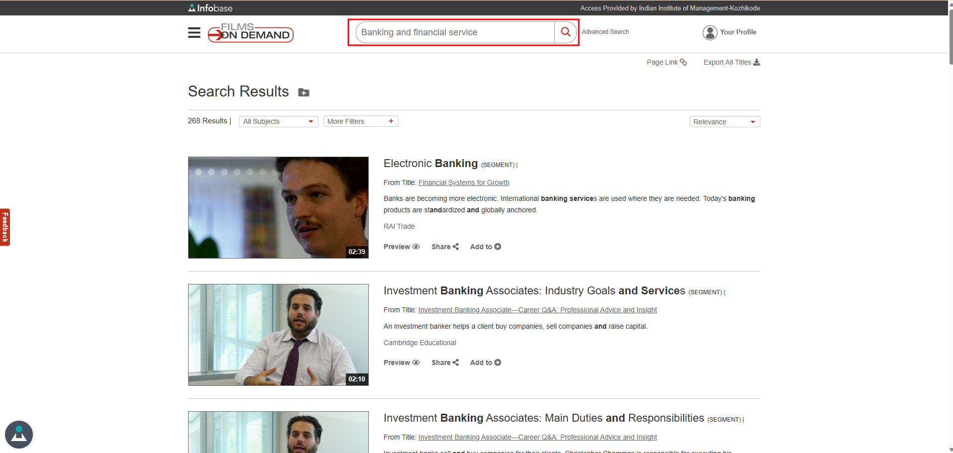Preview the Electronic Banking segment
This screenshot has width=953, height=453.
(401, 247)
